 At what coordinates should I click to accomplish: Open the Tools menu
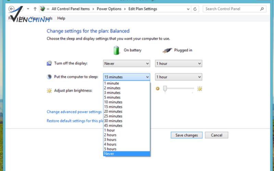click(x=48, y=18)
